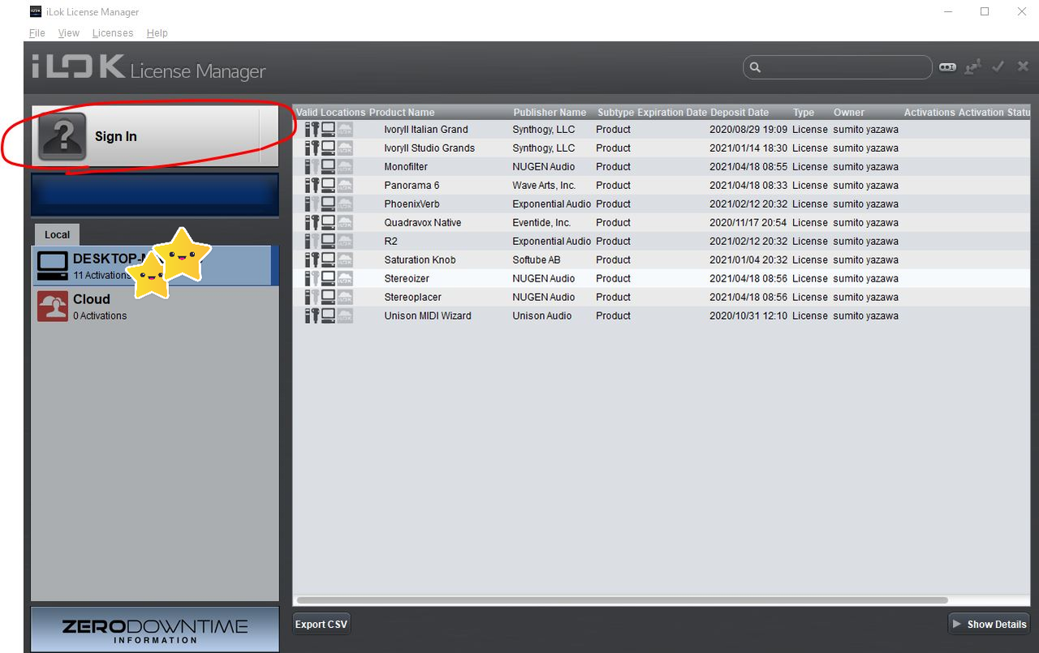Click the Sign In button
Image resolution: width=1039 pixels, height=653 pixels.
click(155, 136)
